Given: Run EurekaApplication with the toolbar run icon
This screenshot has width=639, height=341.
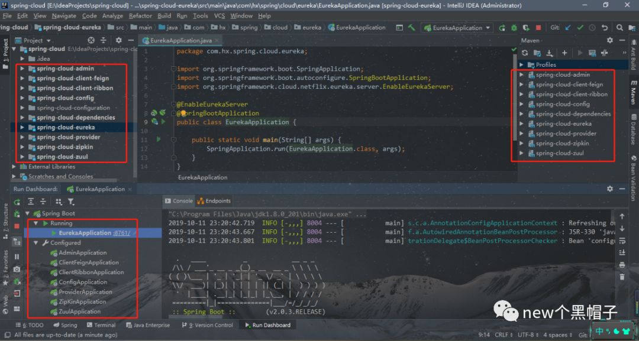Looking at the screenshot, I should [502, 28].
